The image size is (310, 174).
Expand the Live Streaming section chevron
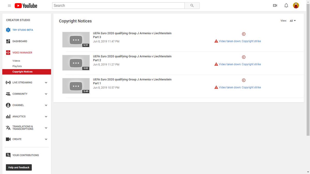(x=46, y=83)
